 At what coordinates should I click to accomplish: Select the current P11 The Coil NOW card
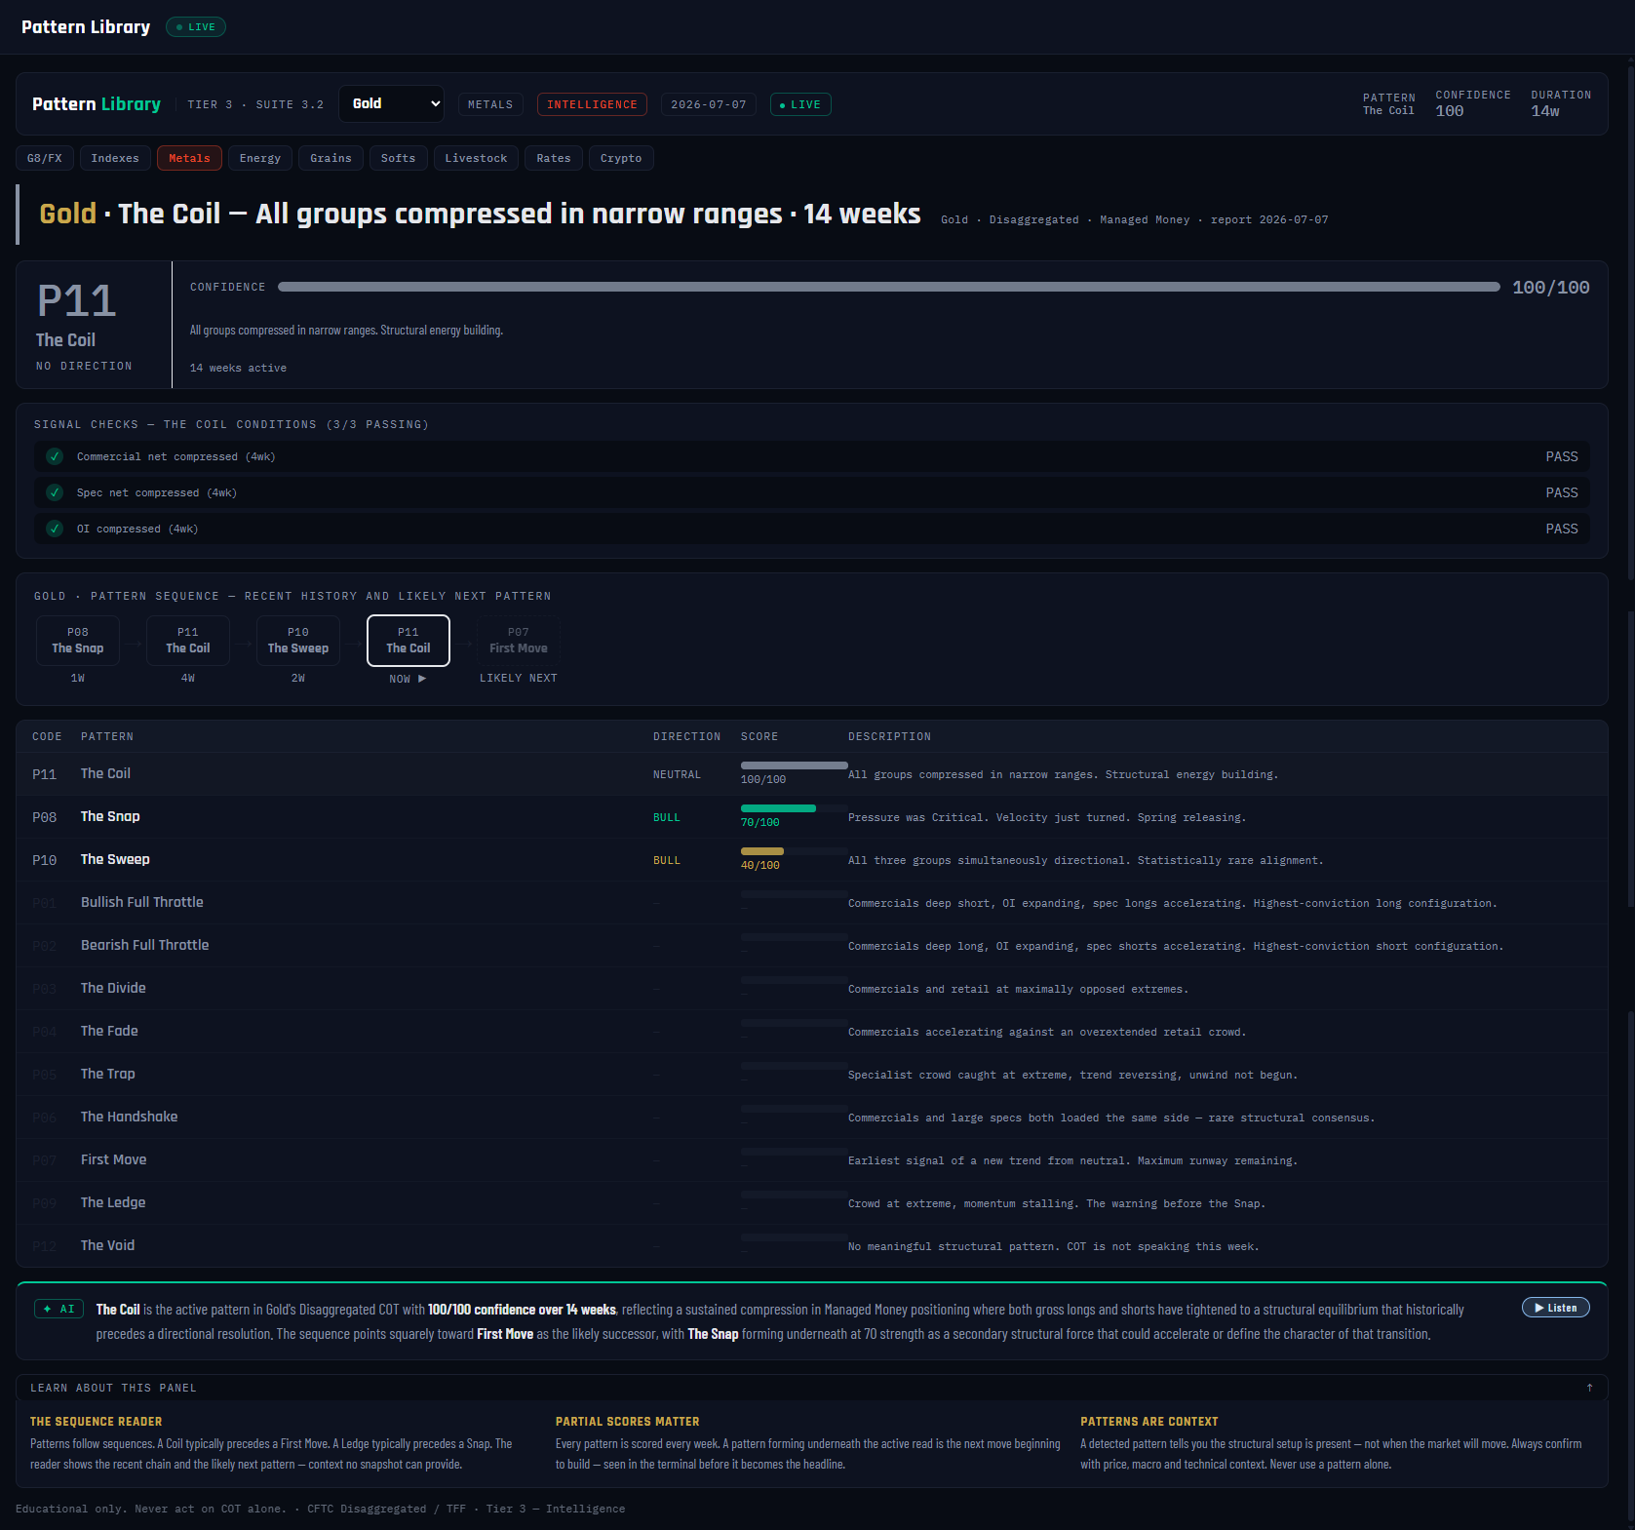(409, 641)
